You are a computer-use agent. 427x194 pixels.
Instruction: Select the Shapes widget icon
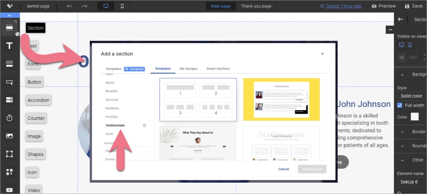point(9,154)
